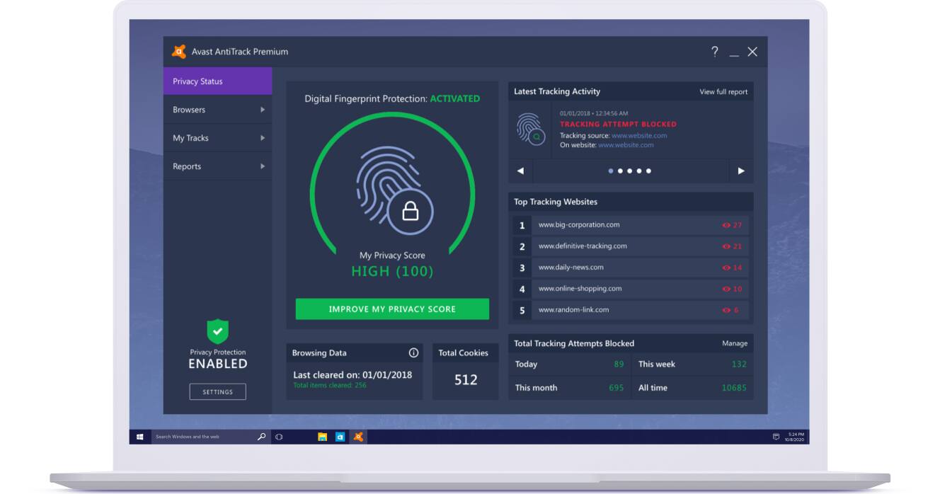Select the fourth carousel dot
Image resolution: width=940 pixels, height=494 pixels.
coord(639,171)
